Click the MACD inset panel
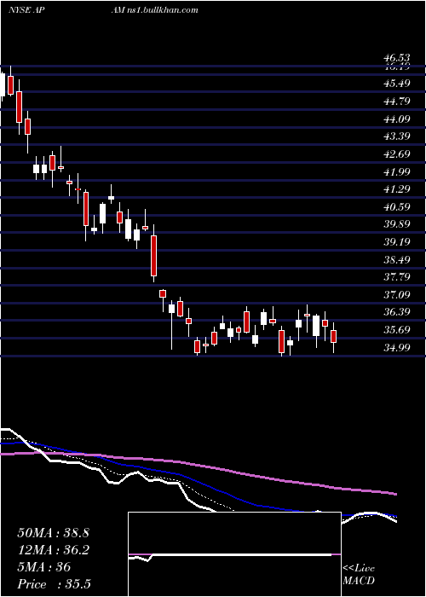This screenshot has width=426, height=597. [234, 554]
